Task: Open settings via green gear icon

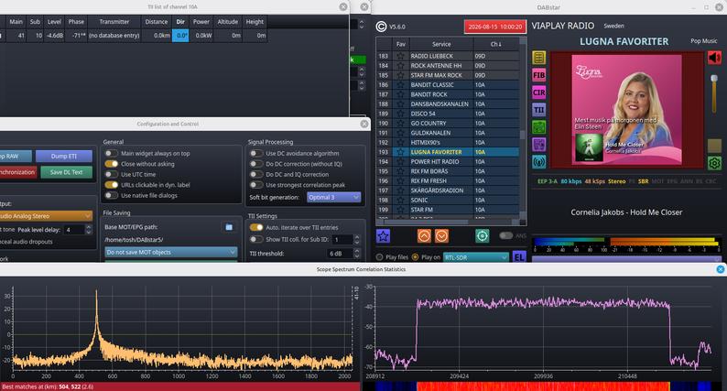Action: tap(714, 163)
